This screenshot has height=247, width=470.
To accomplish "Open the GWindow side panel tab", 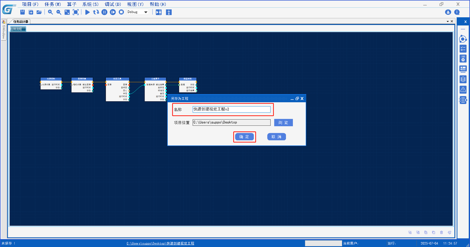I will [4, 30].
